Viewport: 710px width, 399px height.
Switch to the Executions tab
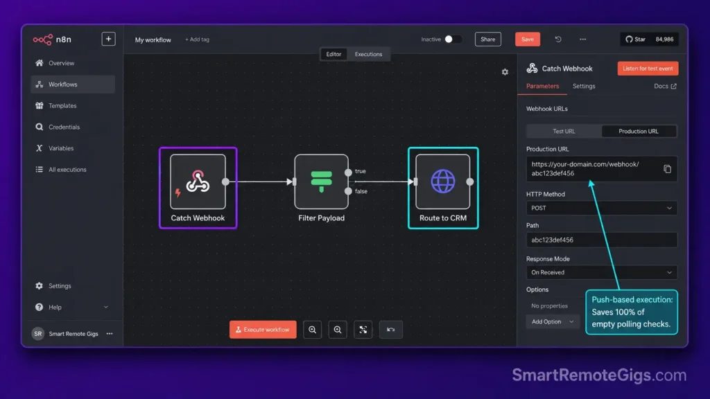pyautogui.click(x=369, y=54)
